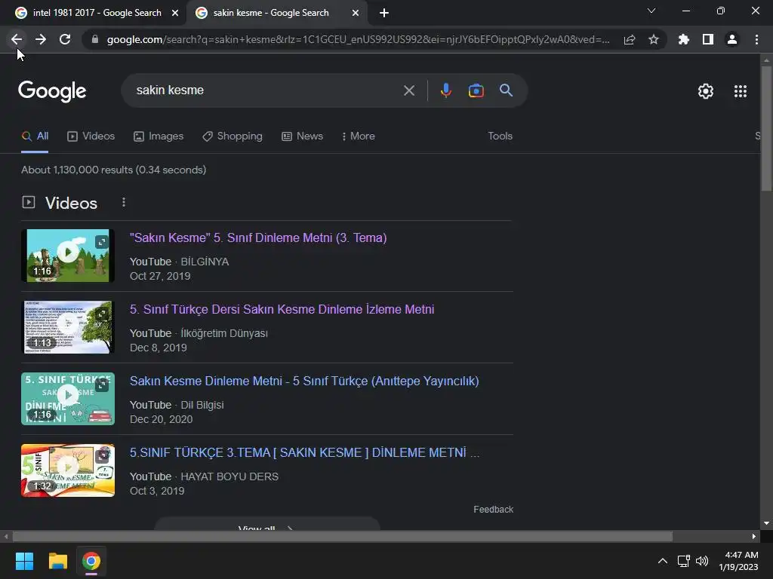Screen dimensions: 773x579
Task: Open File Explorer from the taskbar
Action: tap(57, 561)
